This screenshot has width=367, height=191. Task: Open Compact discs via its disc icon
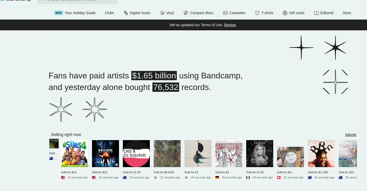186,13
